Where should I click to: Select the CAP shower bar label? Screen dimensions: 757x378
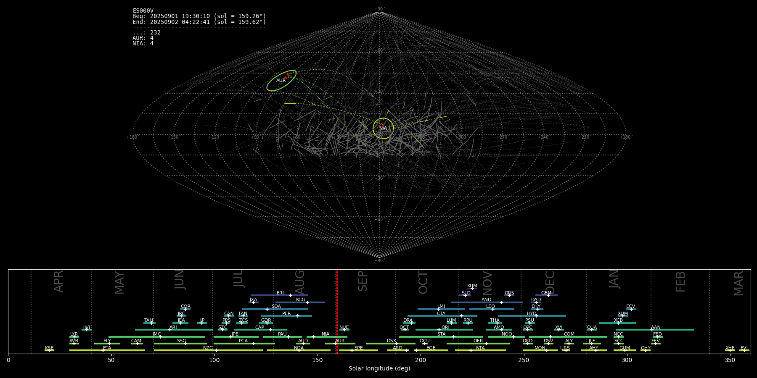pyautogui.click(x=260, y=328)
